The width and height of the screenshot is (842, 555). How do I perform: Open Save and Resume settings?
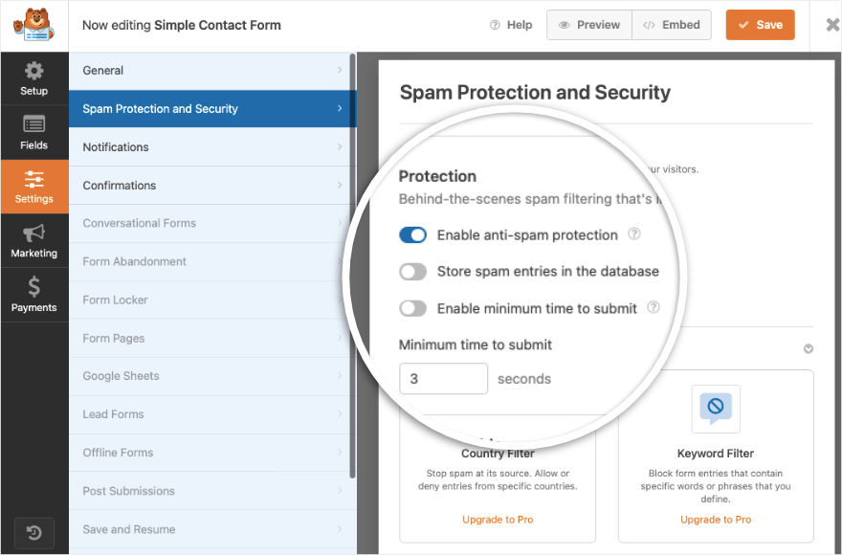(212, 529)
